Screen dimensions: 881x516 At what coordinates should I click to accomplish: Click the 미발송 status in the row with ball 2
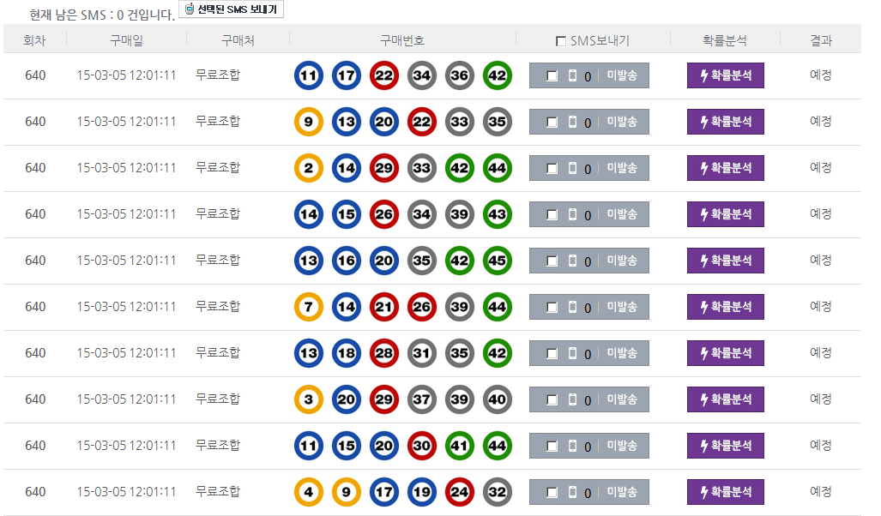pyautogui.click(x=622, y=168)
